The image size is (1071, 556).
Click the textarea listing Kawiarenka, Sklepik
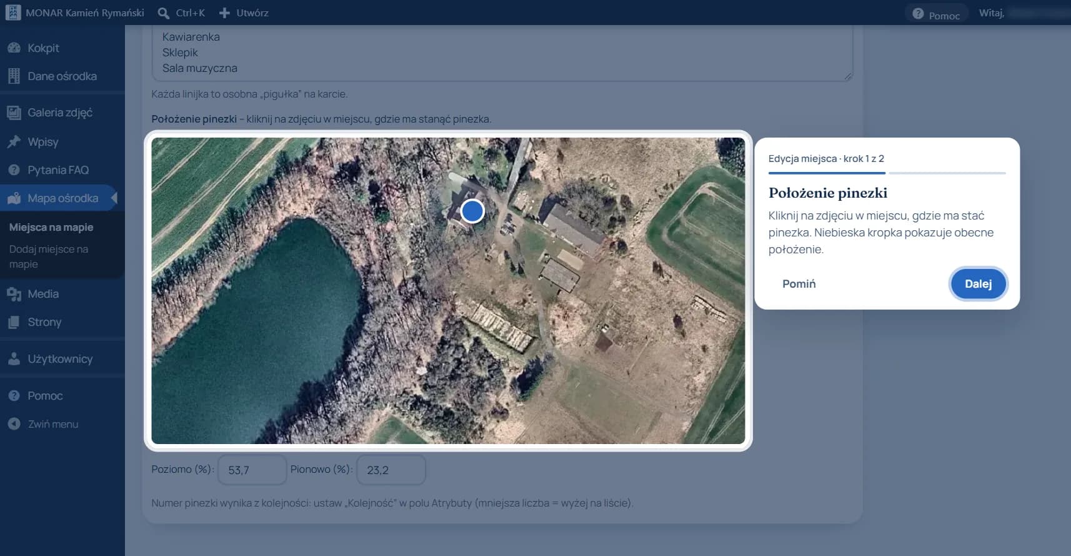click(502, 53)
